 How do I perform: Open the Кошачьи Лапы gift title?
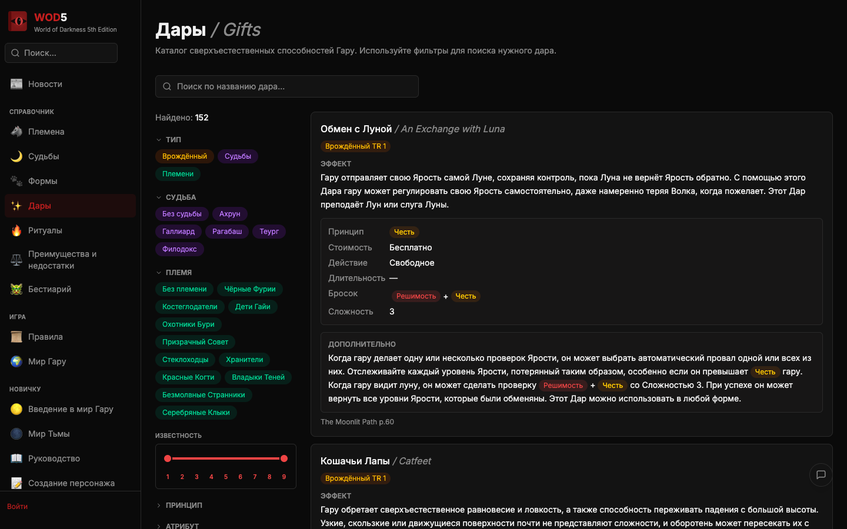tap(355, 461)
